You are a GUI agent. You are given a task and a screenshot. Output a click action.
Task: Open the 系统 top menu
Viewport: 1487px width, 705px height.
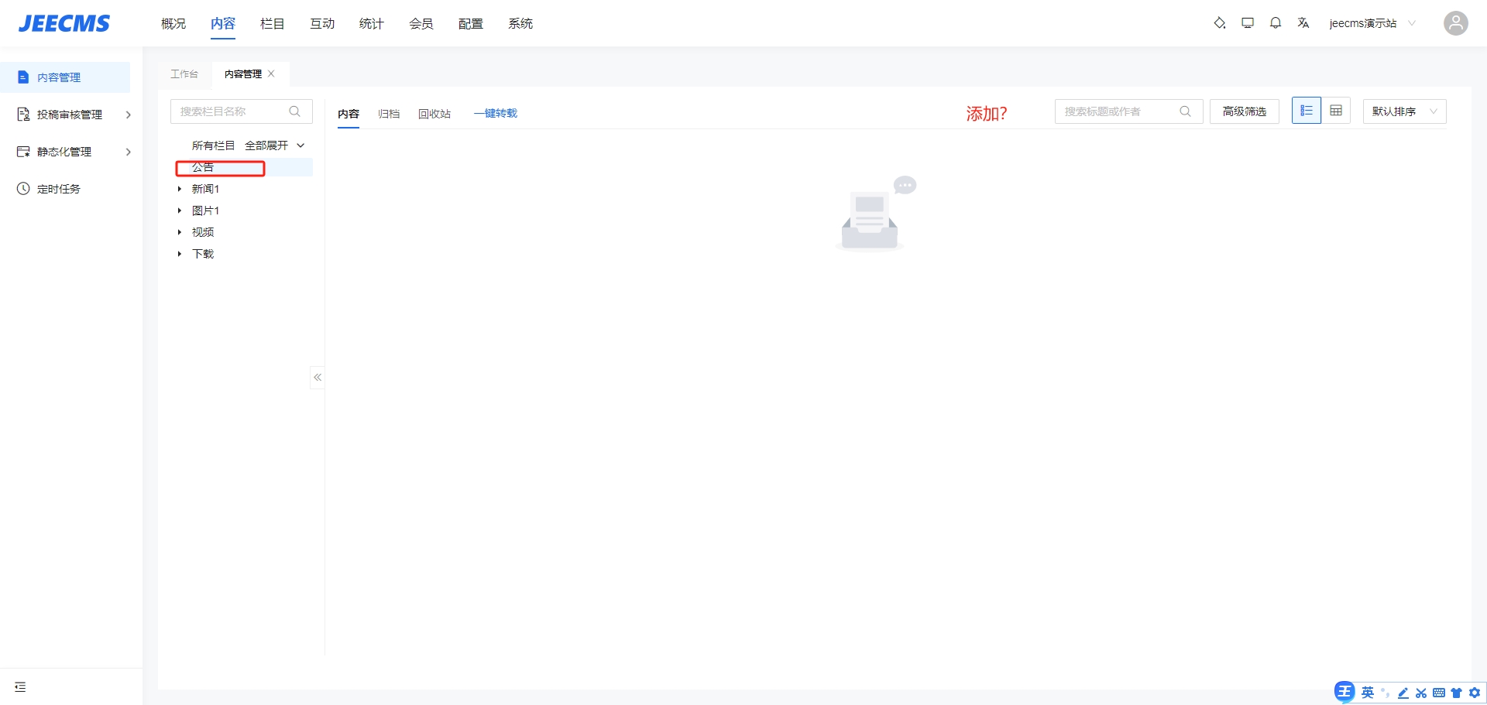tap(520, 23)
